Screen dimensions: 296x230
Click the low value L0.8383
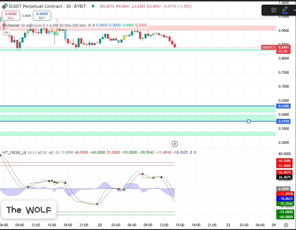[x=139, y=6]
